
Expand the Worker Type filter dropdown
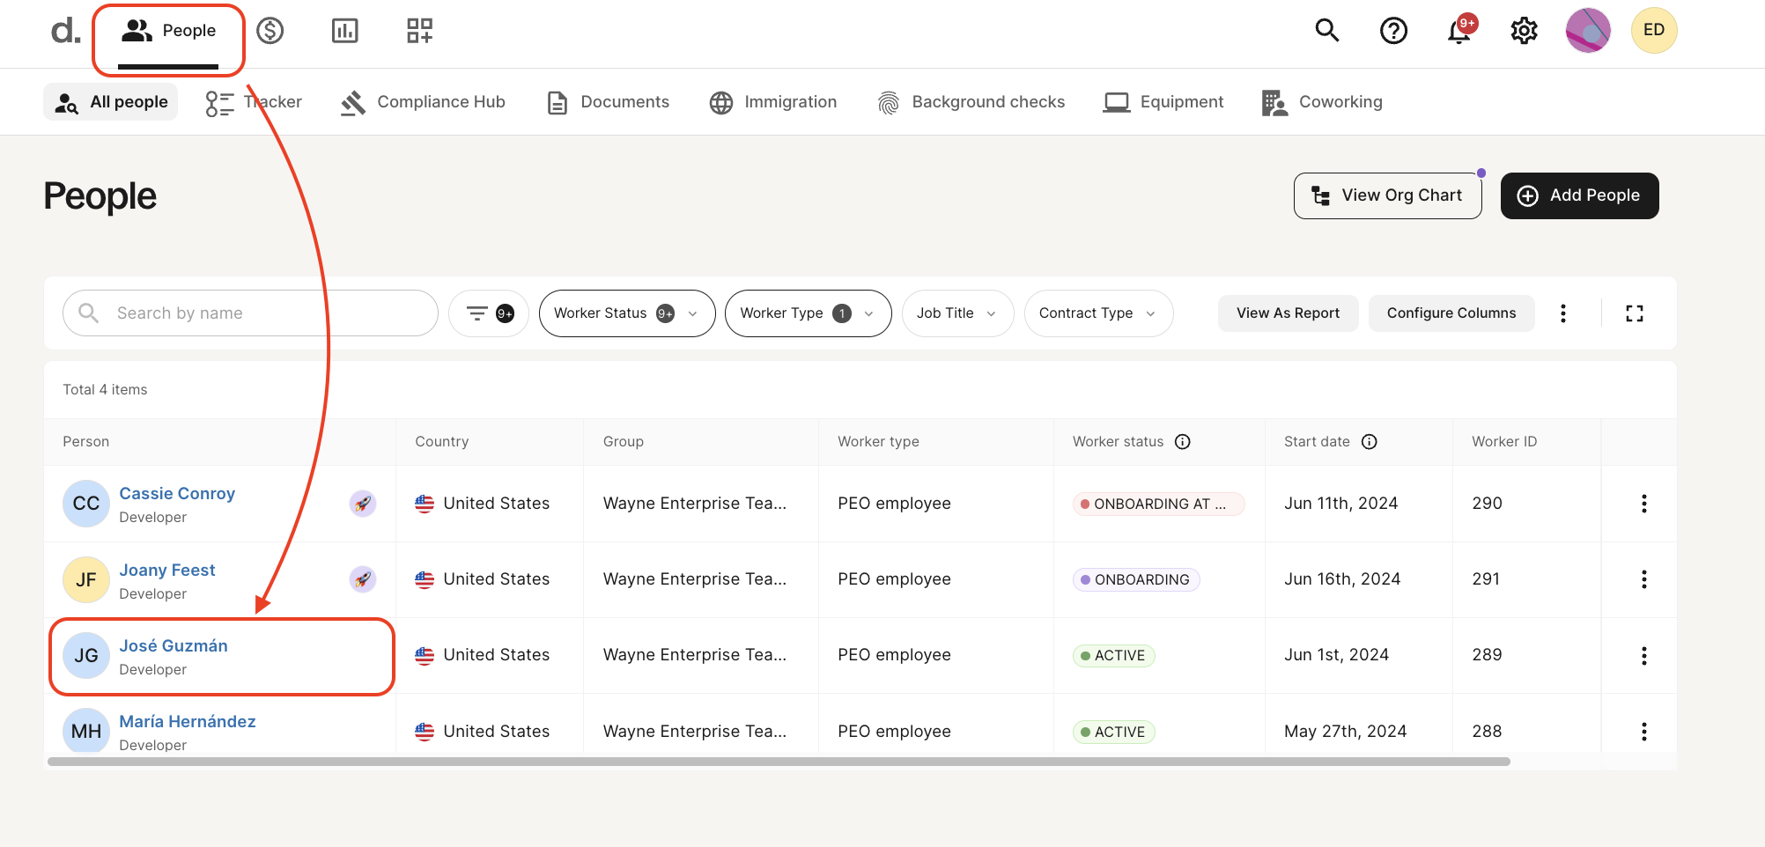pos(807,313)
